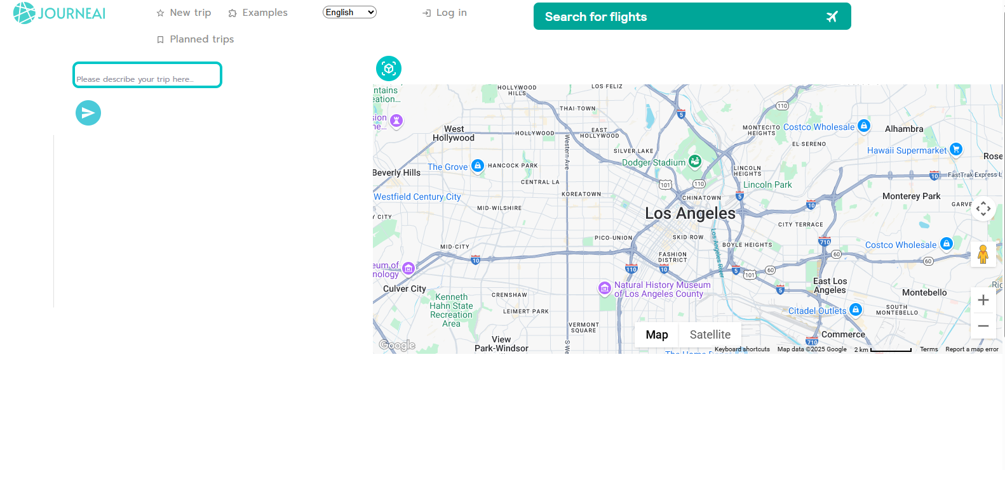Image resolution: width=1005 pixels, height=480 pixels.
Task: Click the Natural History Museum marker icon
Action: [x=605, y=289]
